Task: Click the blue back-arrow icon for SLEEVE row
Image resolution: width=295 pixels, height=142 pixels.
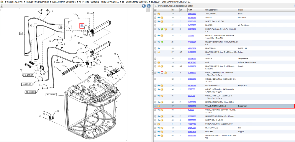Action: coord(159,18)
